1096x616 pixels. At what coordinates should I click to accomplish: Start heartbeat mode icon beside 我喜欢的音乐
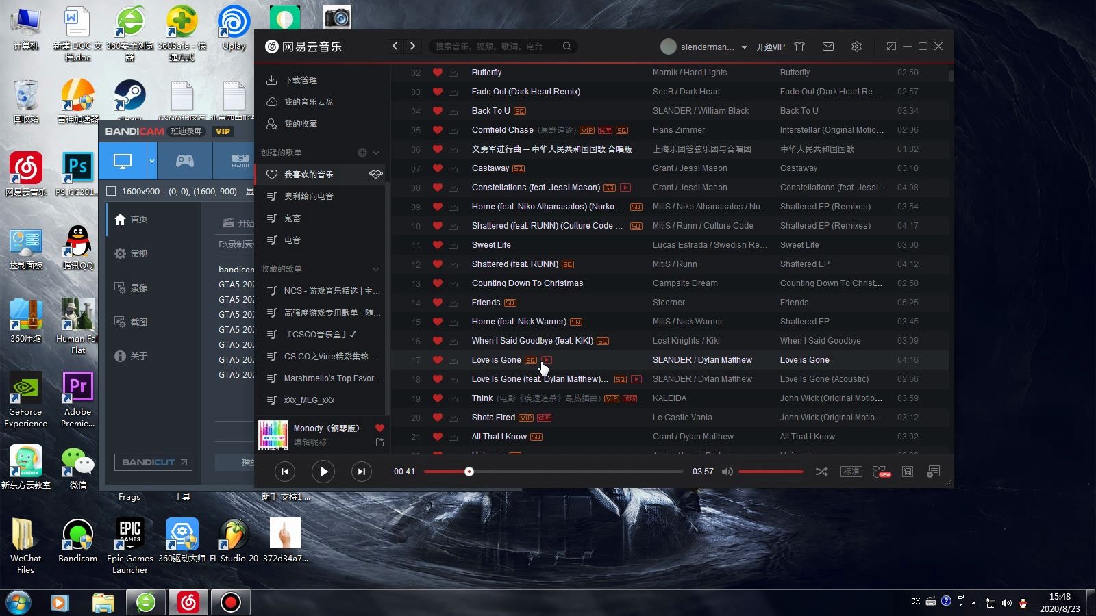(x=375, y=175)
